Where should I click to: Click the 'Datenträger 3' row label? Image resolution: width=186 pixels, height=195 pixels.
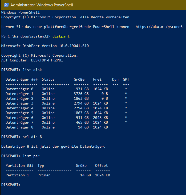[x=19, y=103]
